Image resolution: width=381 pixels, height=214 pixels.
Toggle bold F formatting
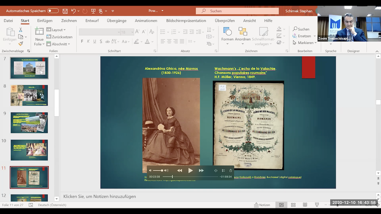pos(82,41)
